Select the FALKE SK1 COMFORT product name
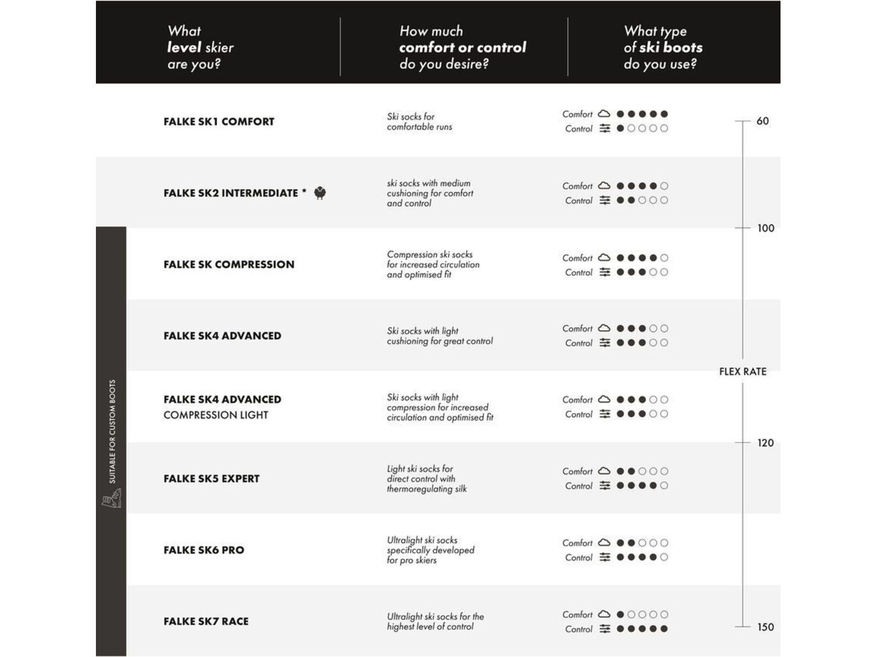Screen dimensions: 877x657 tap(219, 122)
